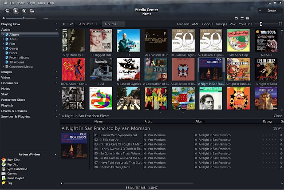
Task: Click into the Search field
Action: tap(272, 11)
